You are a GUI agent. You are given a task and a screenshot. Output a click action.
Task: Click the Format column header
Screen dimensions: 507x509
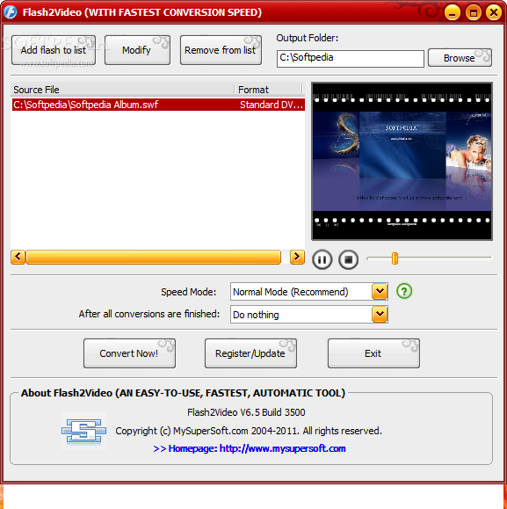tap(269, 90)
